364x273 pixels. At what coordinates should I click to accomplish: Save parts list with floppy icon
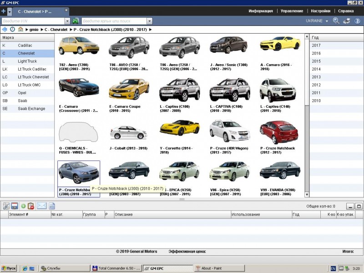pyautogui.click(x=15, y=206)
